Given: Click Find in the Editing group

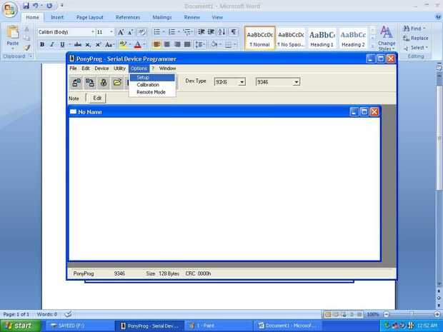Looking at the screenshot, I should pos(414,29).
